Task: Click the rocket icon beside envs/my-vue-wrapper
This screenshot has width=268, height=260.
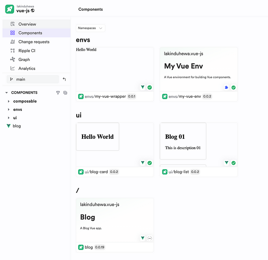Action: 81,96
